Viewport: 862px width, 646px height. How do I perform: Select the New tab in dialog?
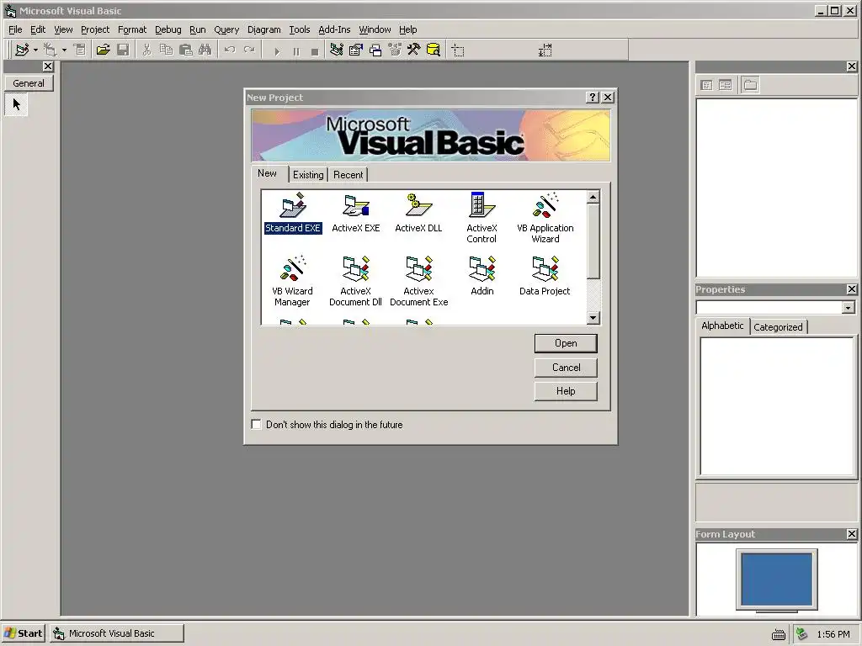pos(267,173)
